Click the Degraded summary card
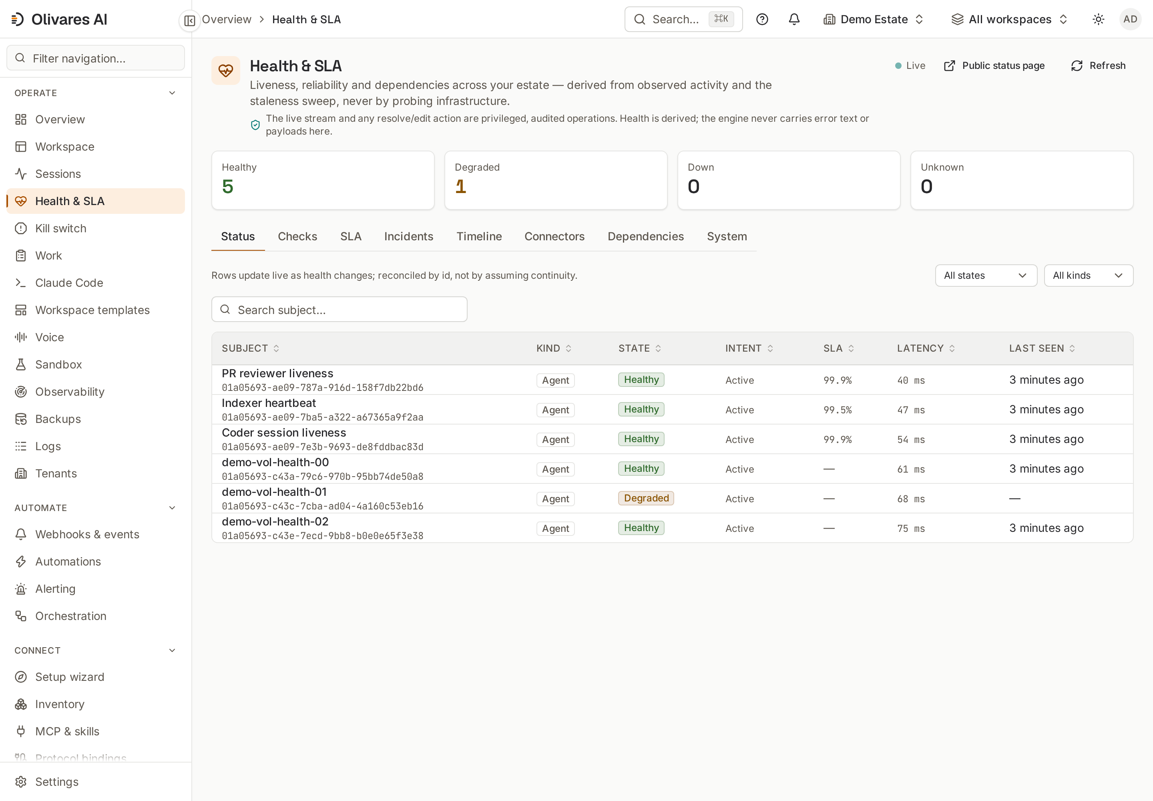Viewport: 1153px width, 801px height. click(x=555, y=180)
